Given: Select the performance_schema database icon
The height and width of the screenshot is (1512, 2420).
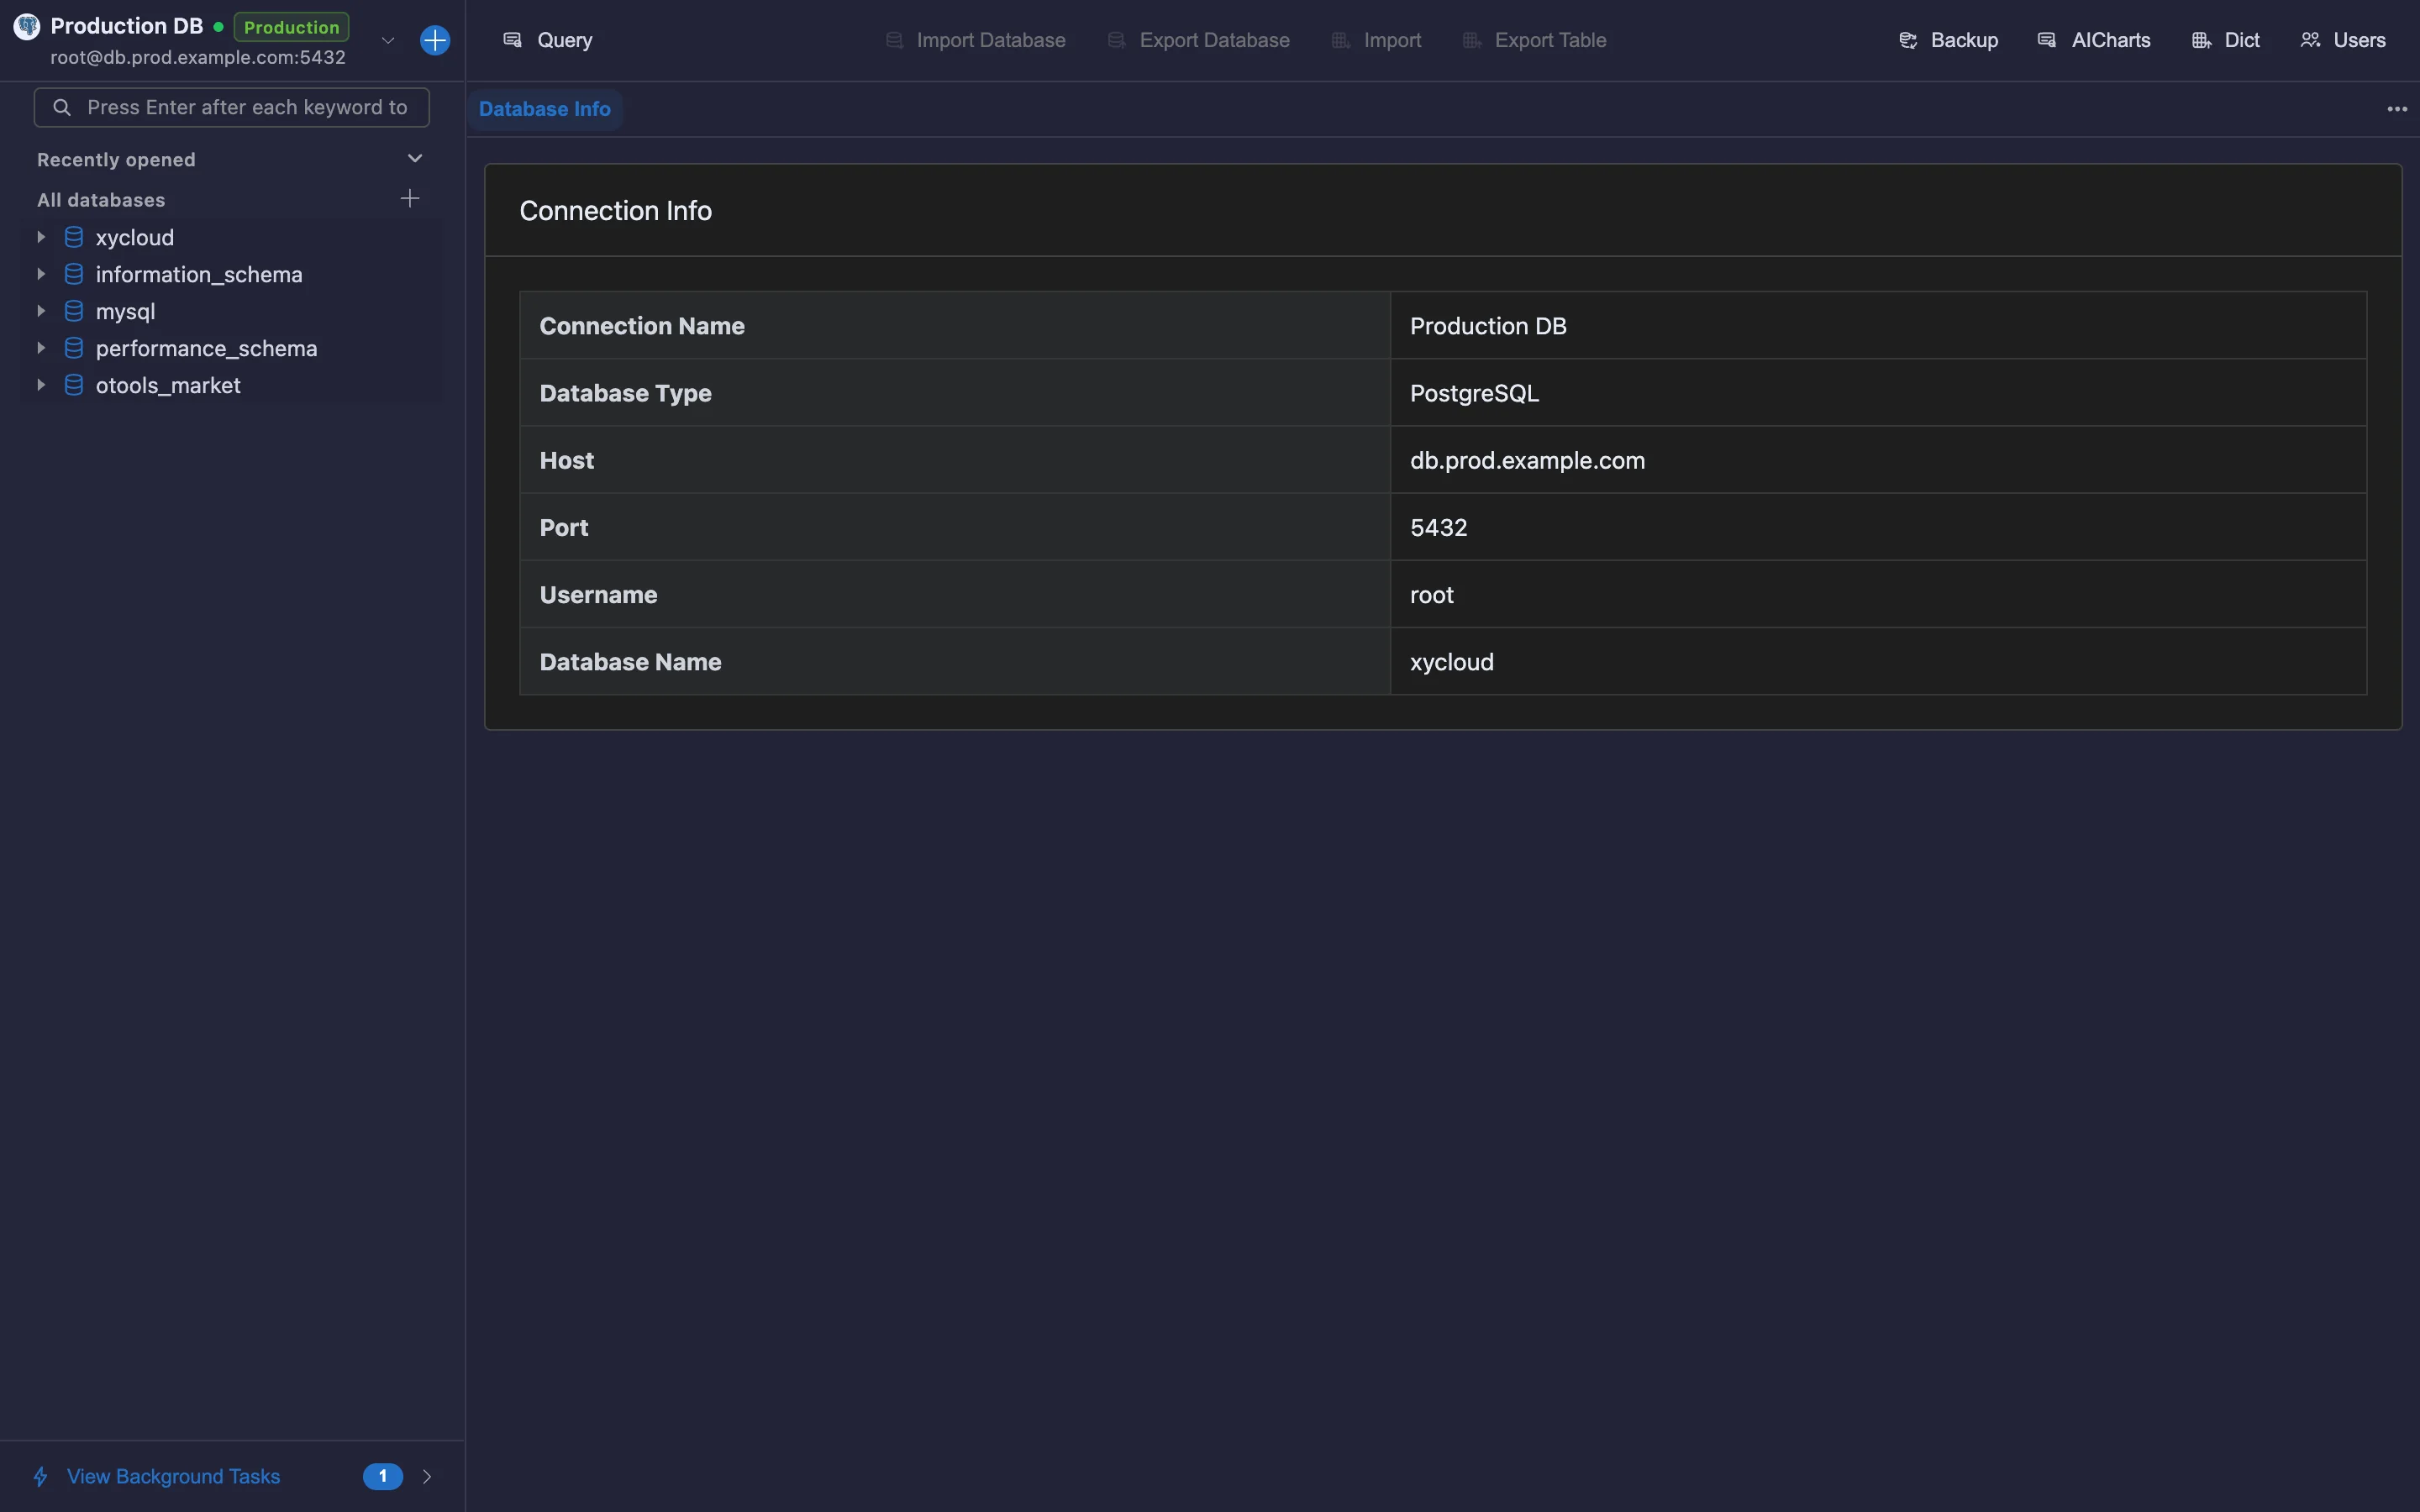Looking at the screenshot, I should pos(74,348).
